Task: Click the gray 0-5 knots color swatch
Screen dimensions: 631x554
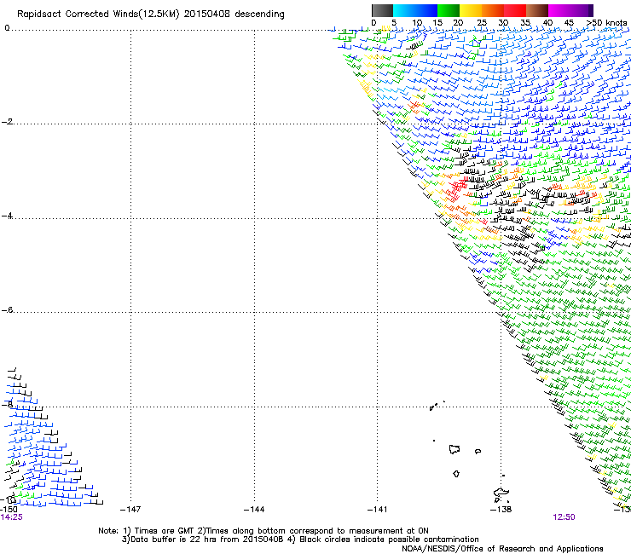Action: pos(382,10)
